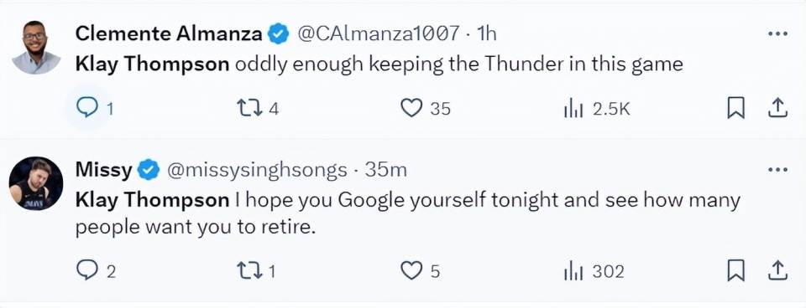Reply to Missy's tweet
Viewport: 806px width, 308px height.
(86, 270)
